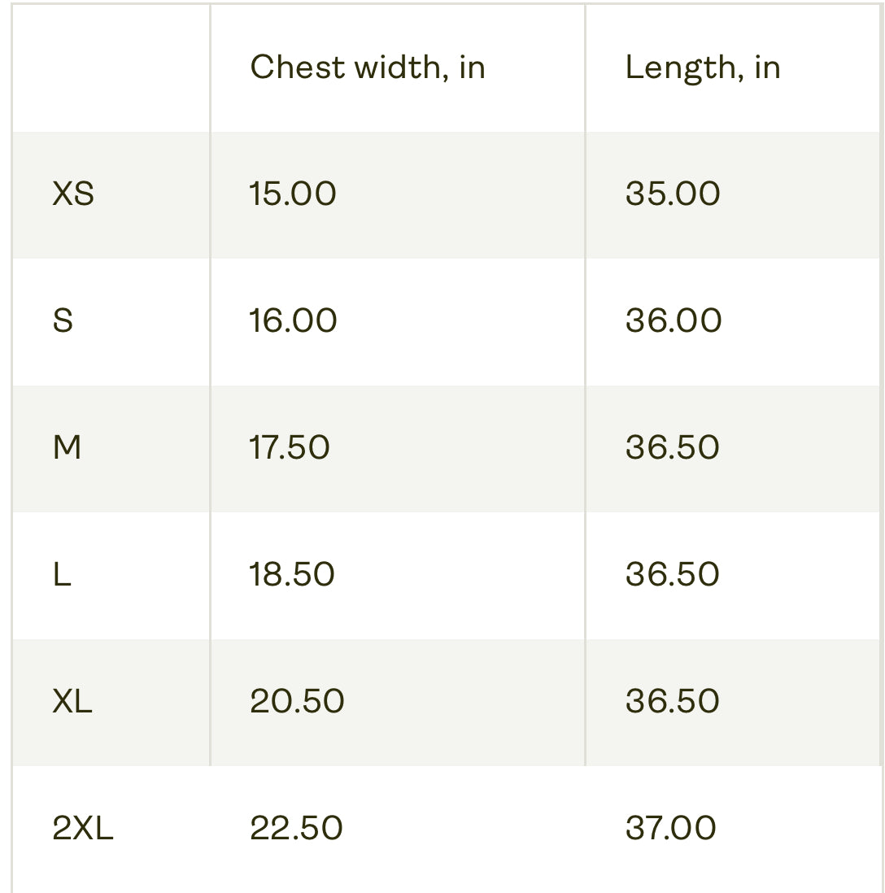Click S chest width value 16.00
This screenshot has width=885, height=893.
(x=293, y=321)
